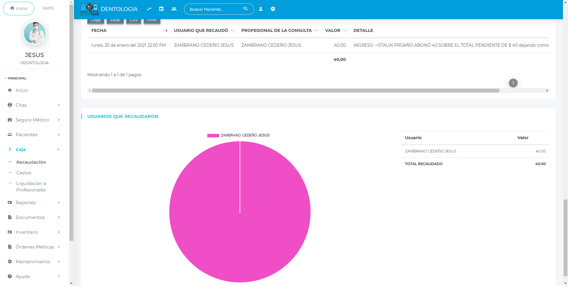Click the DENTOLOGIA logo
This screenshot has width=568, height=286.
[109, 9]
